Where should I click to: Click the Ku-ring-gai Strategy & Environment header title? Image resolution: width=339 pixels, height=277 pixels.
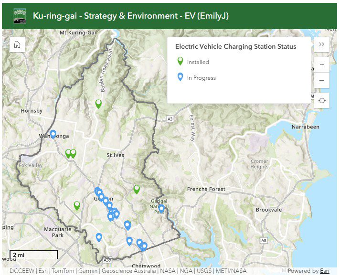131,16
